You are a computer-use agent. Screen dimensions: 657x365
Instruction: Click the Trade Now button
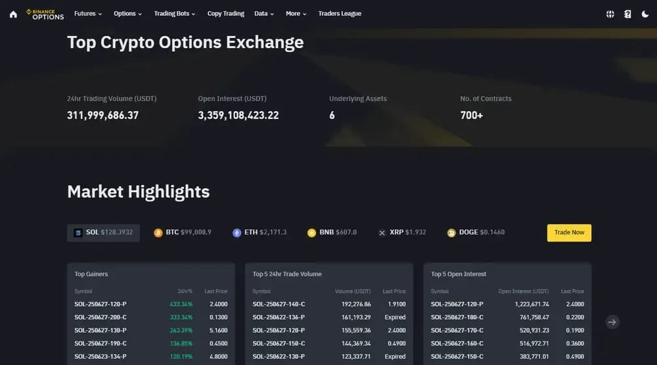569,233
